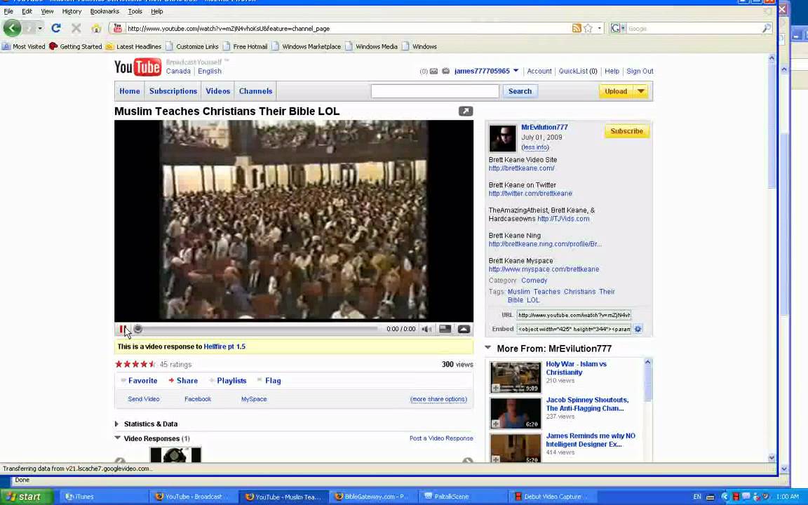
Task: Open the search engine selector dropdown
Action: (x=618, y=28)
